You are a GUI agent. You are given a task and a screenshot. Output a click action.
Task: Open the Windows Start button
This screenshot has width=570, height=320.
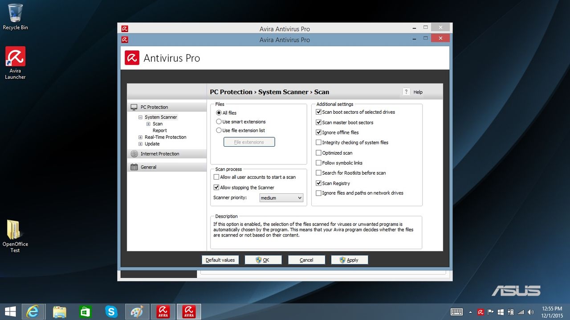(10, 312)
